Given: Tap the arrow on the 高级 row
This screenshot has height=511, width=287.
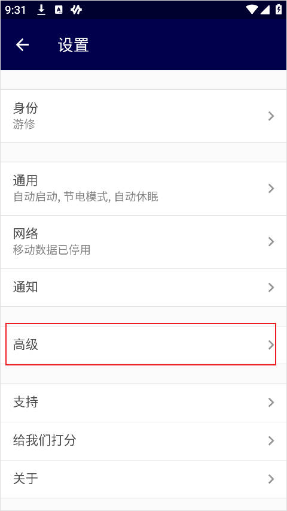Looking at the screenshot, I should pos(271,345).
